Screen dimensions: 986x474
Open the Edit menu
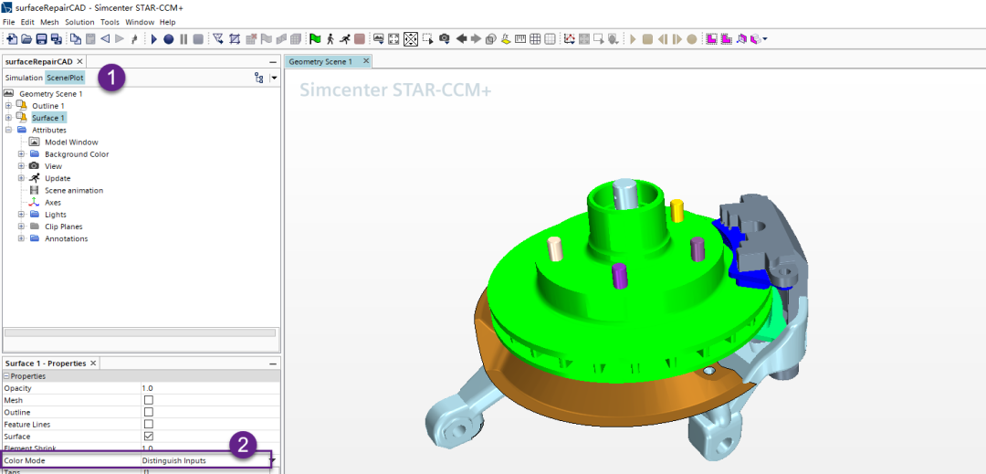click(27, 22)
